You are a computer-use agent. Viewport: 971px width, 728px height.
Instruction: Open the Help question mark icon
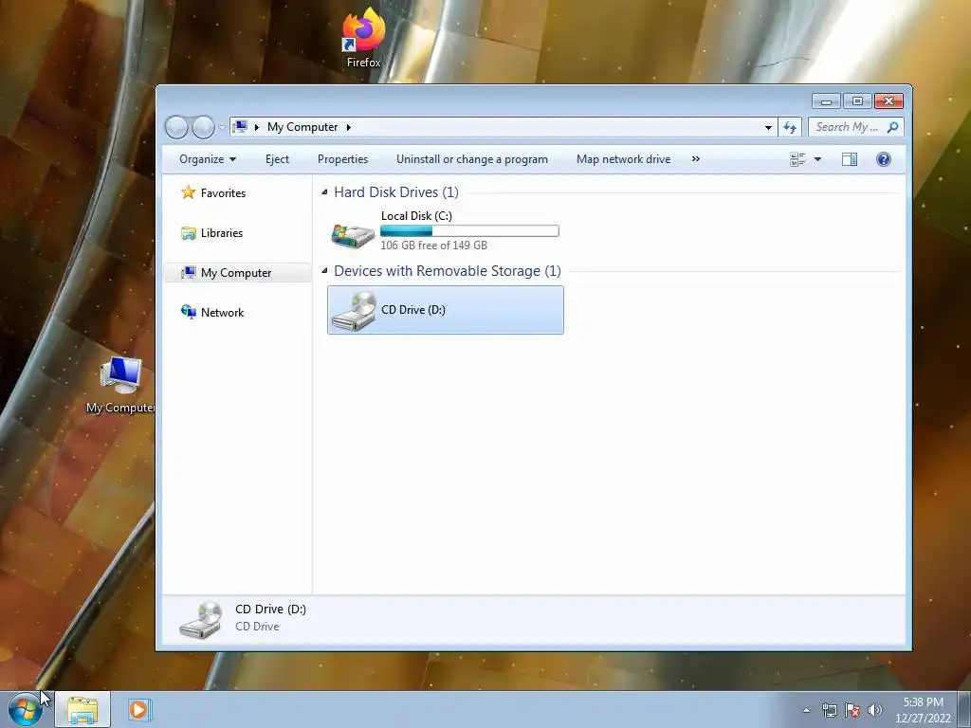(x=883, y=159)
